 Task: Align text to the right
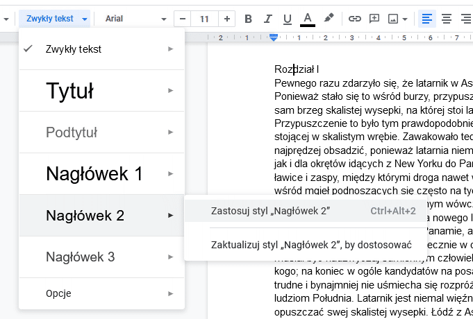point(465,19)
